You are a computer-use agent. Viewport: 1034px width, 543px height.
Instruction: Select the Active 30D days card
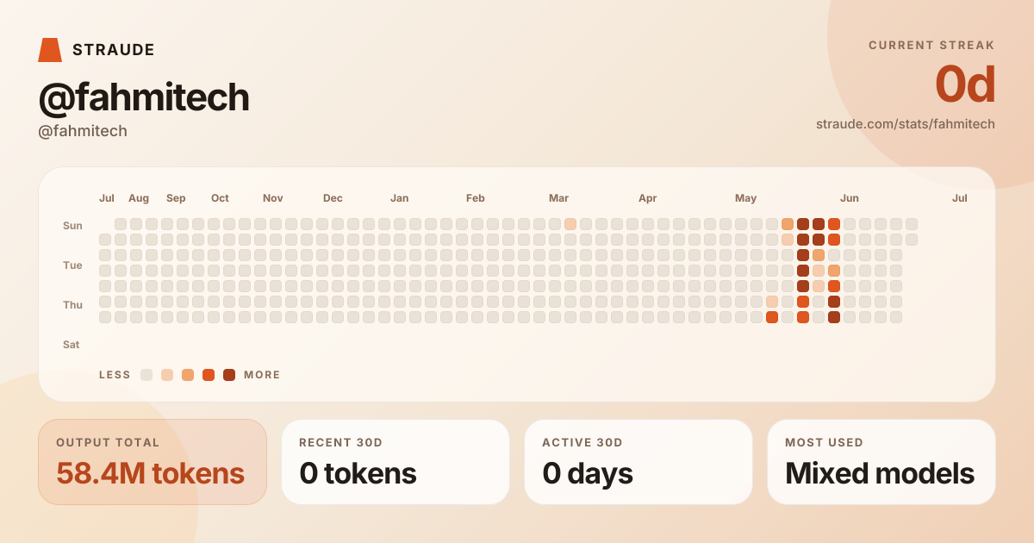point(638,462)
